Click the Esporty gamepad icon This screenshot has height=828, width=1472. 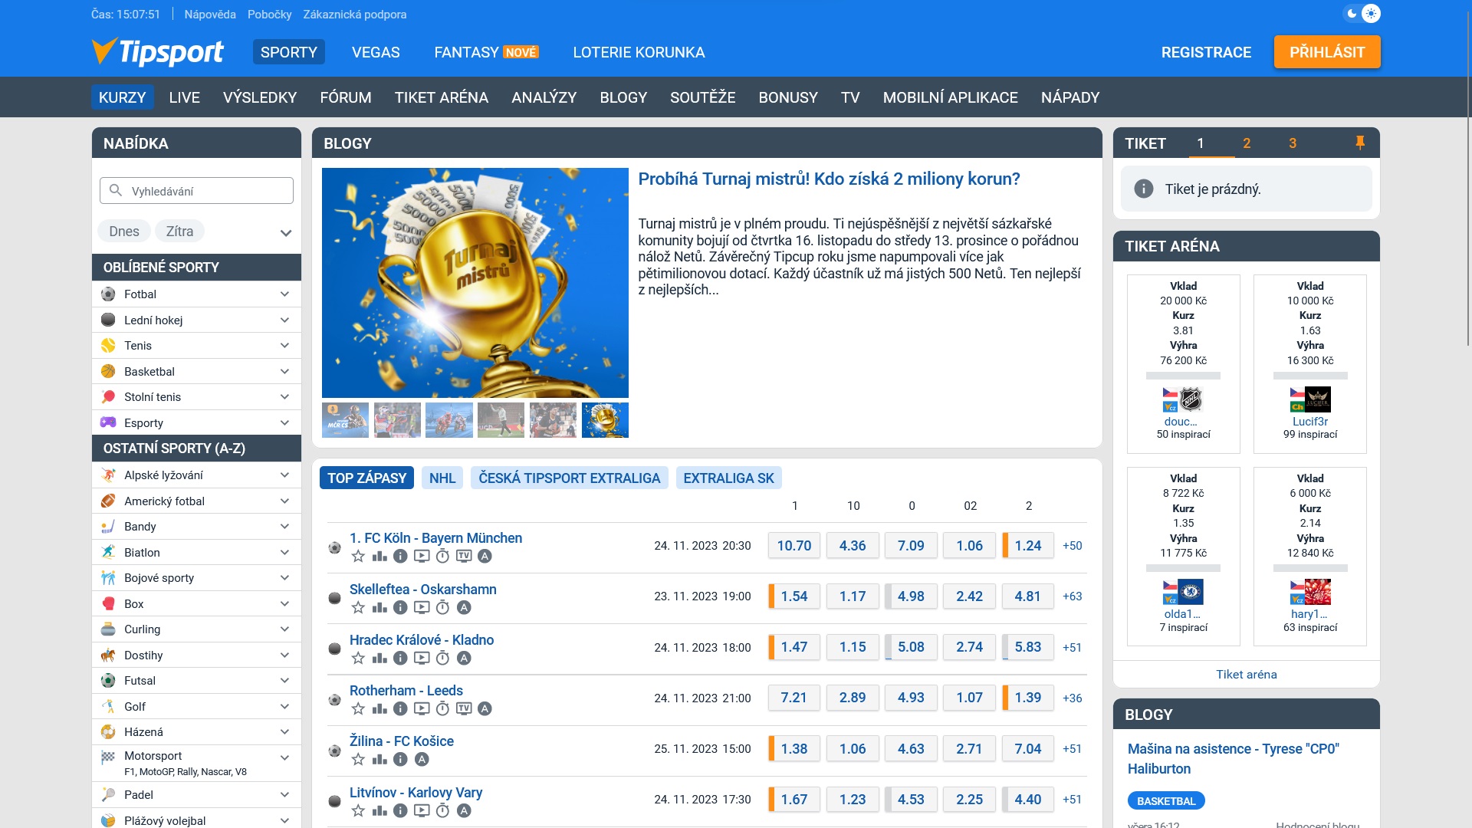tap(108, 422)
